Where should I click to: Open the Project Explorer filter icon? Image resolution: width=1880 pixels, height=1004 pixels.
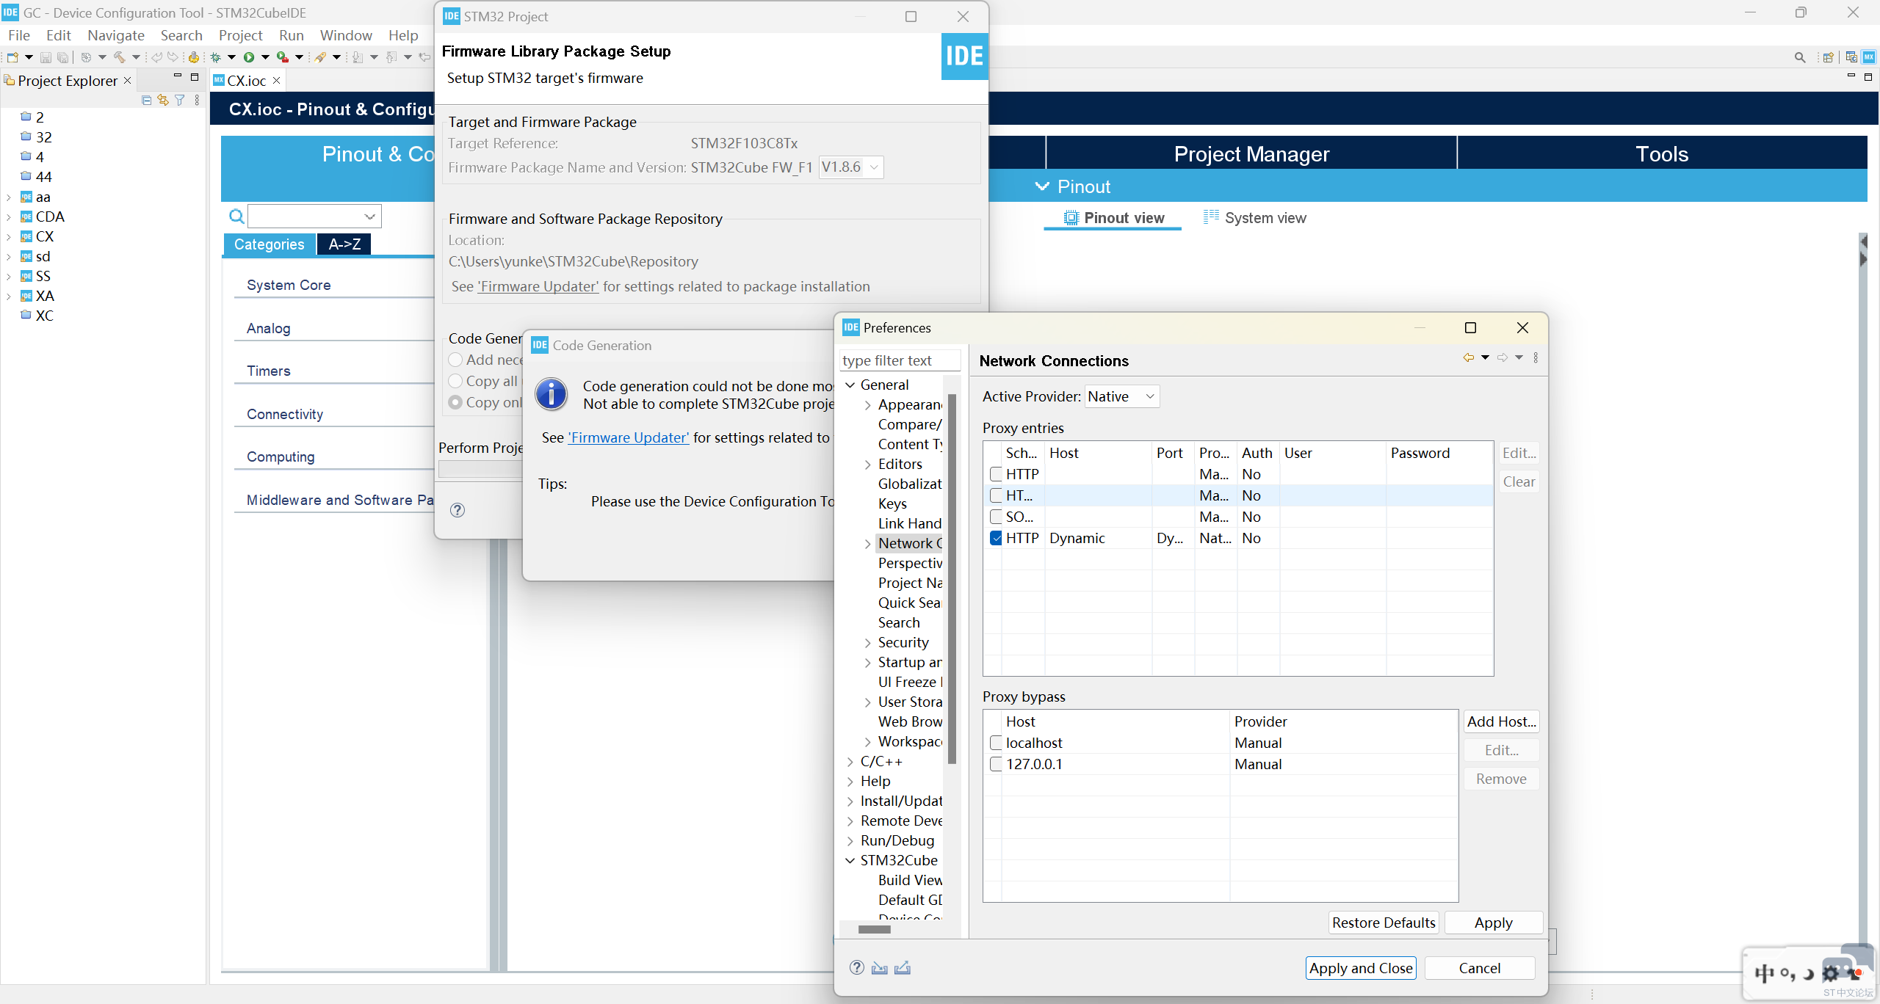(179, 100)
